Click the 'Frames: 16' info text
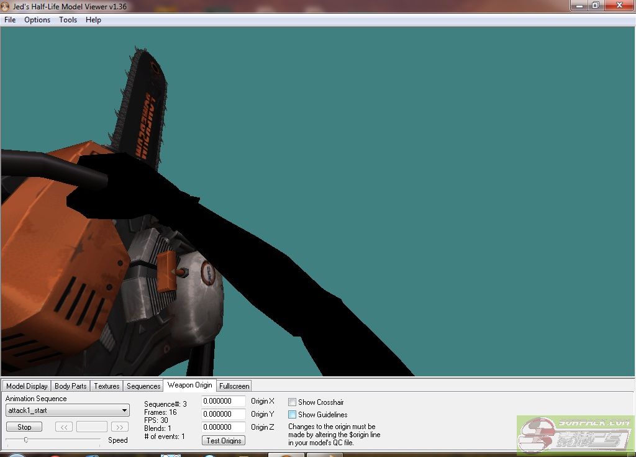The image size is (636, 457). click(x=160, y=412)
